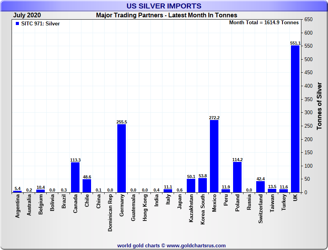Click the blue SITC 971 legend swatch
This screenshot has width=328, height=250.
pyautogui.click(x=17, y=24)
